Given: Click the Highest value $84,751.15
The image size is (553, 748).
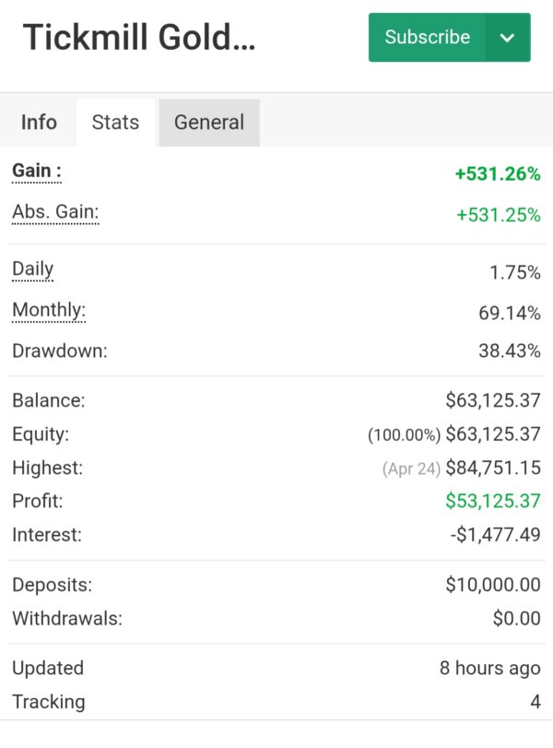Looking at the screenshot, I should 493,468.
